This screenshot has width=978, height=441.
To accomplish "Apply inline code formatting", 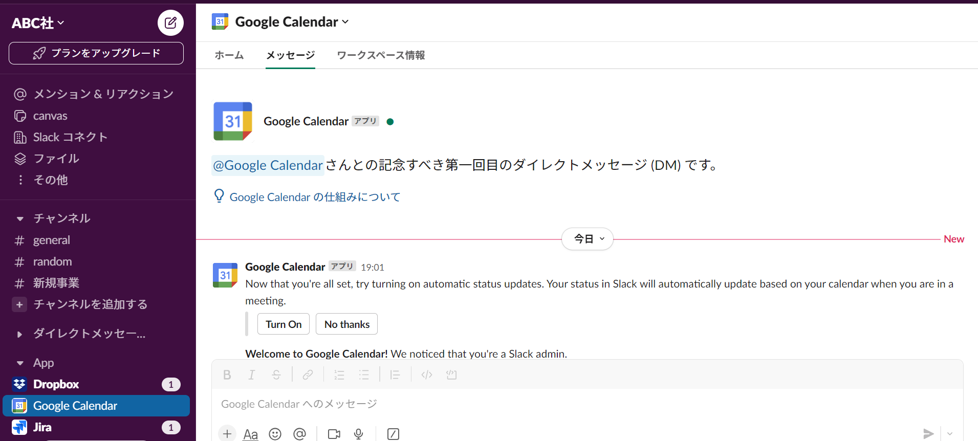I will tap(427, 375).
